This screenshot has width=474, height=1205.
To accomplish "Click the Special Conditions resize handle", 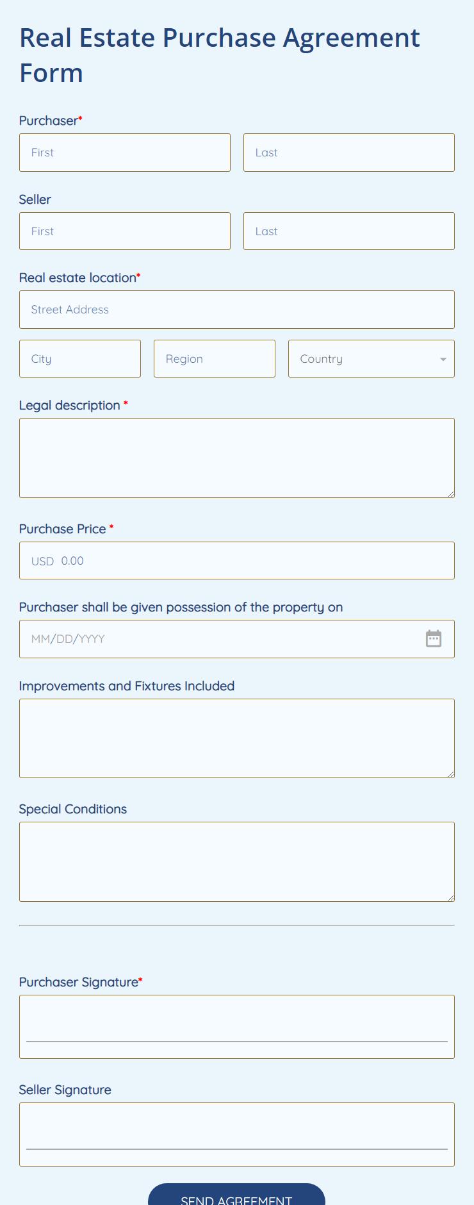I will [x=451, y=898].
